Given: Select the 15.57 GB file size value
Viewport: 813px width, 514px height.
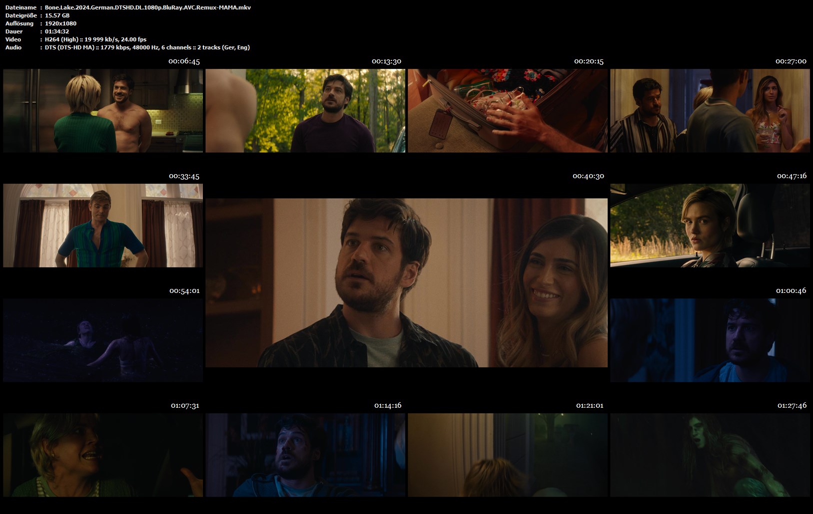Looking at the screenshot, I should tap(57, 15).
